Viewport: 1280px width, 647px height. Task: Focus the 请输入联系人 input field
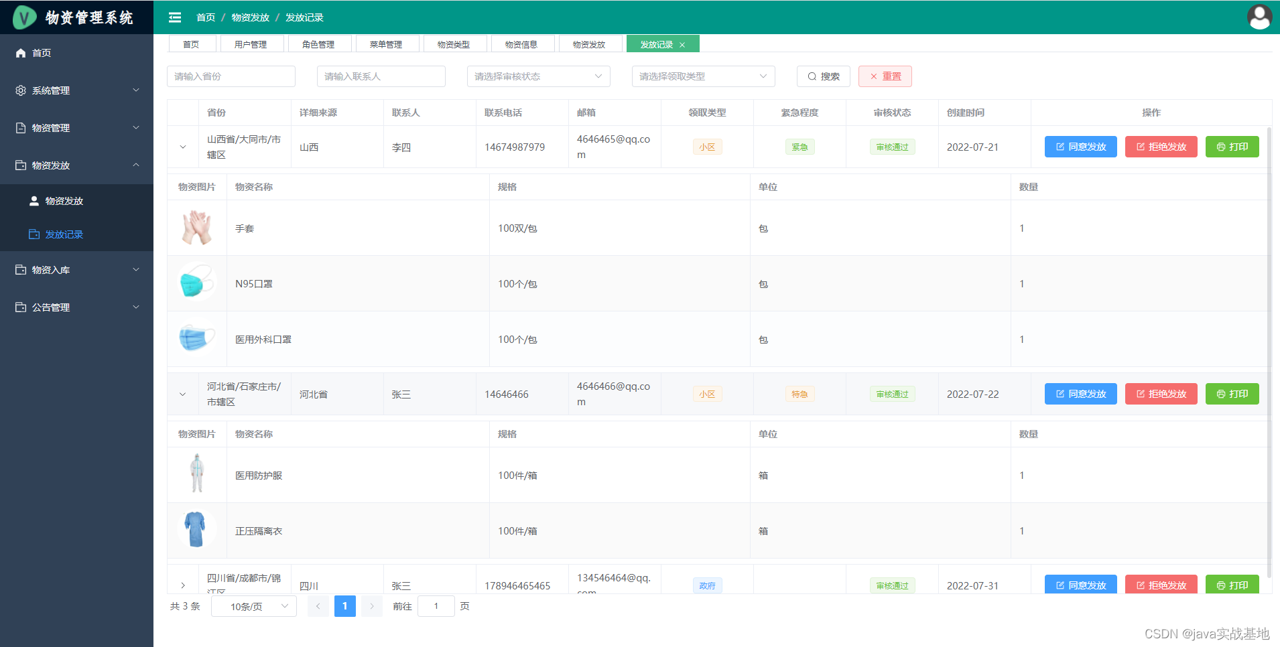point(381,76)
